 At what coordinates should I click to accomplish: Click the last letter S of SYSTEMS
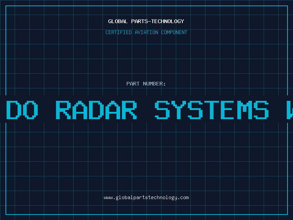tap(261, 110)
